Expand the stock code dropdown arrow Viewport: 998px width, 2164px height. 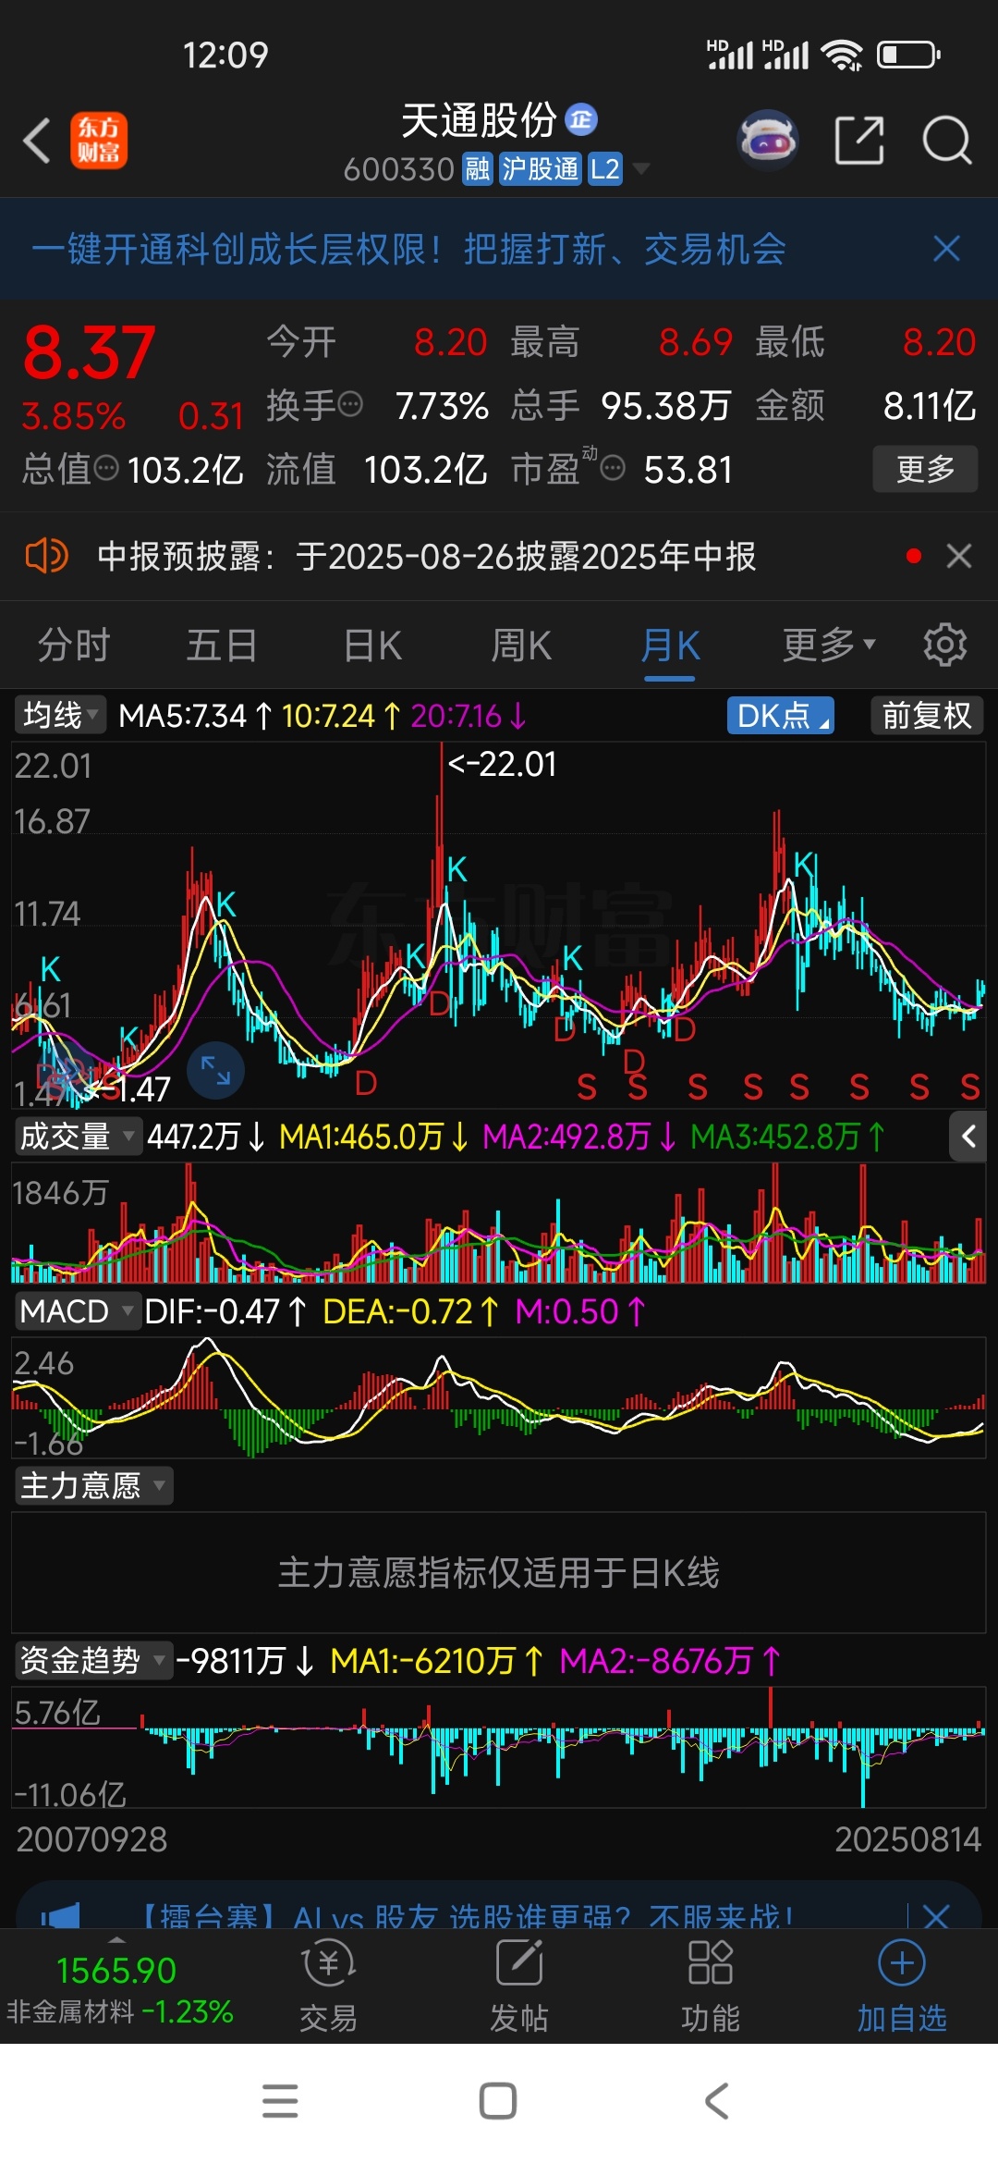[640, 169]
